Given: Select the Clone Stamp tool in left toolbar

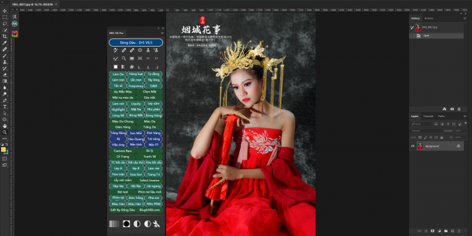Looking at the screenshot, I should [x=4, y=62].
